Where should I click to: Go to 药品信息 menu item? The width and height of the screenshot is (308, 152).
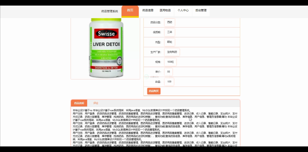point(148,11)
